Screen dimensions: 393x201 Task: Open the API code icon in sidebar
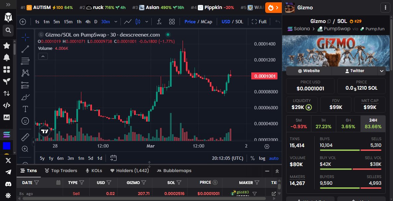click(7, 105)
